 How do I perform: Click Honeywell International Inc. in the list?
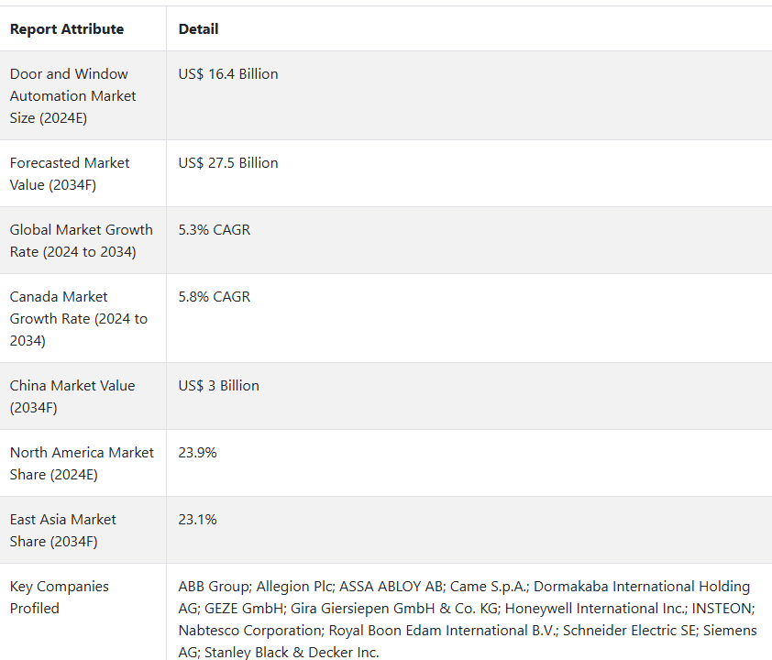tap(596, 609)
